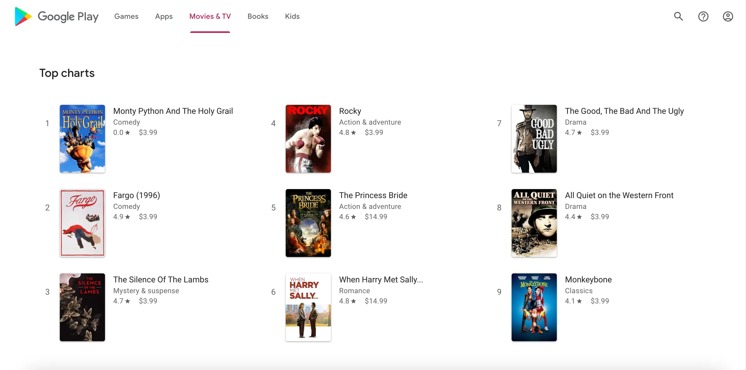Click the Romance genre label
Viewport: 746px width, 370px height.
tap(355, 291)
